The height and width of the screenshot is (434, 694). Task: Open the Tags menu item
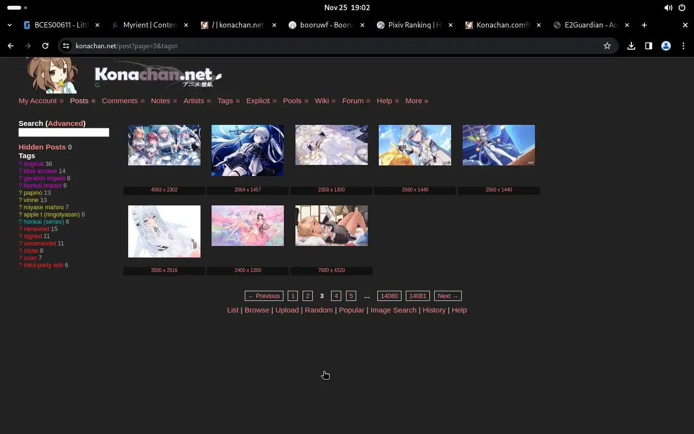225,101
